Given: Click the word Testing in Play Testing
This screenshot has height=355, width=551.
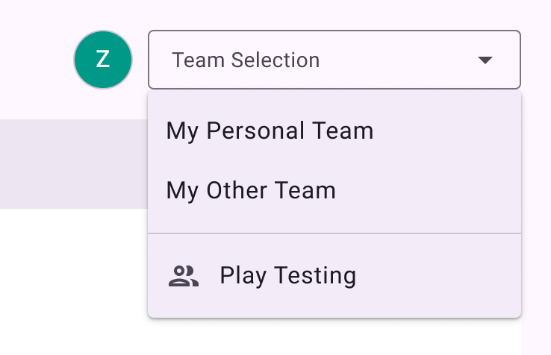Looking at the screenshot, I should tap(315, 276).
